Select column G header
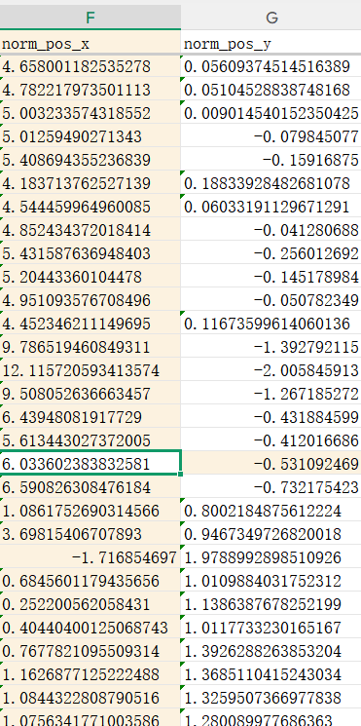The height and width of the screenshot is (726, 361). pos(271,18)
